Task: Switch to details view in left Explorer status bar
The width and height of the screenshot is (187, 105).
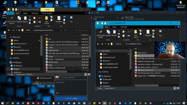Action: pyautogui.click(x=85, y=74)
